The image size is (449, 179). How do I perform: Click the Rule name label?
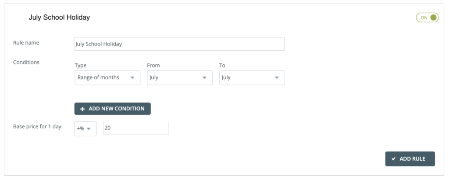point(27,43)
